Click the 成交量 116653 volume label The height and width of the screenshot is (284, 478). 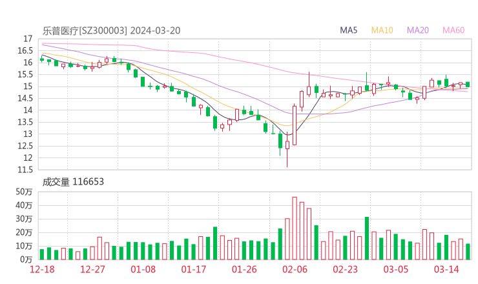pos(73,182)
